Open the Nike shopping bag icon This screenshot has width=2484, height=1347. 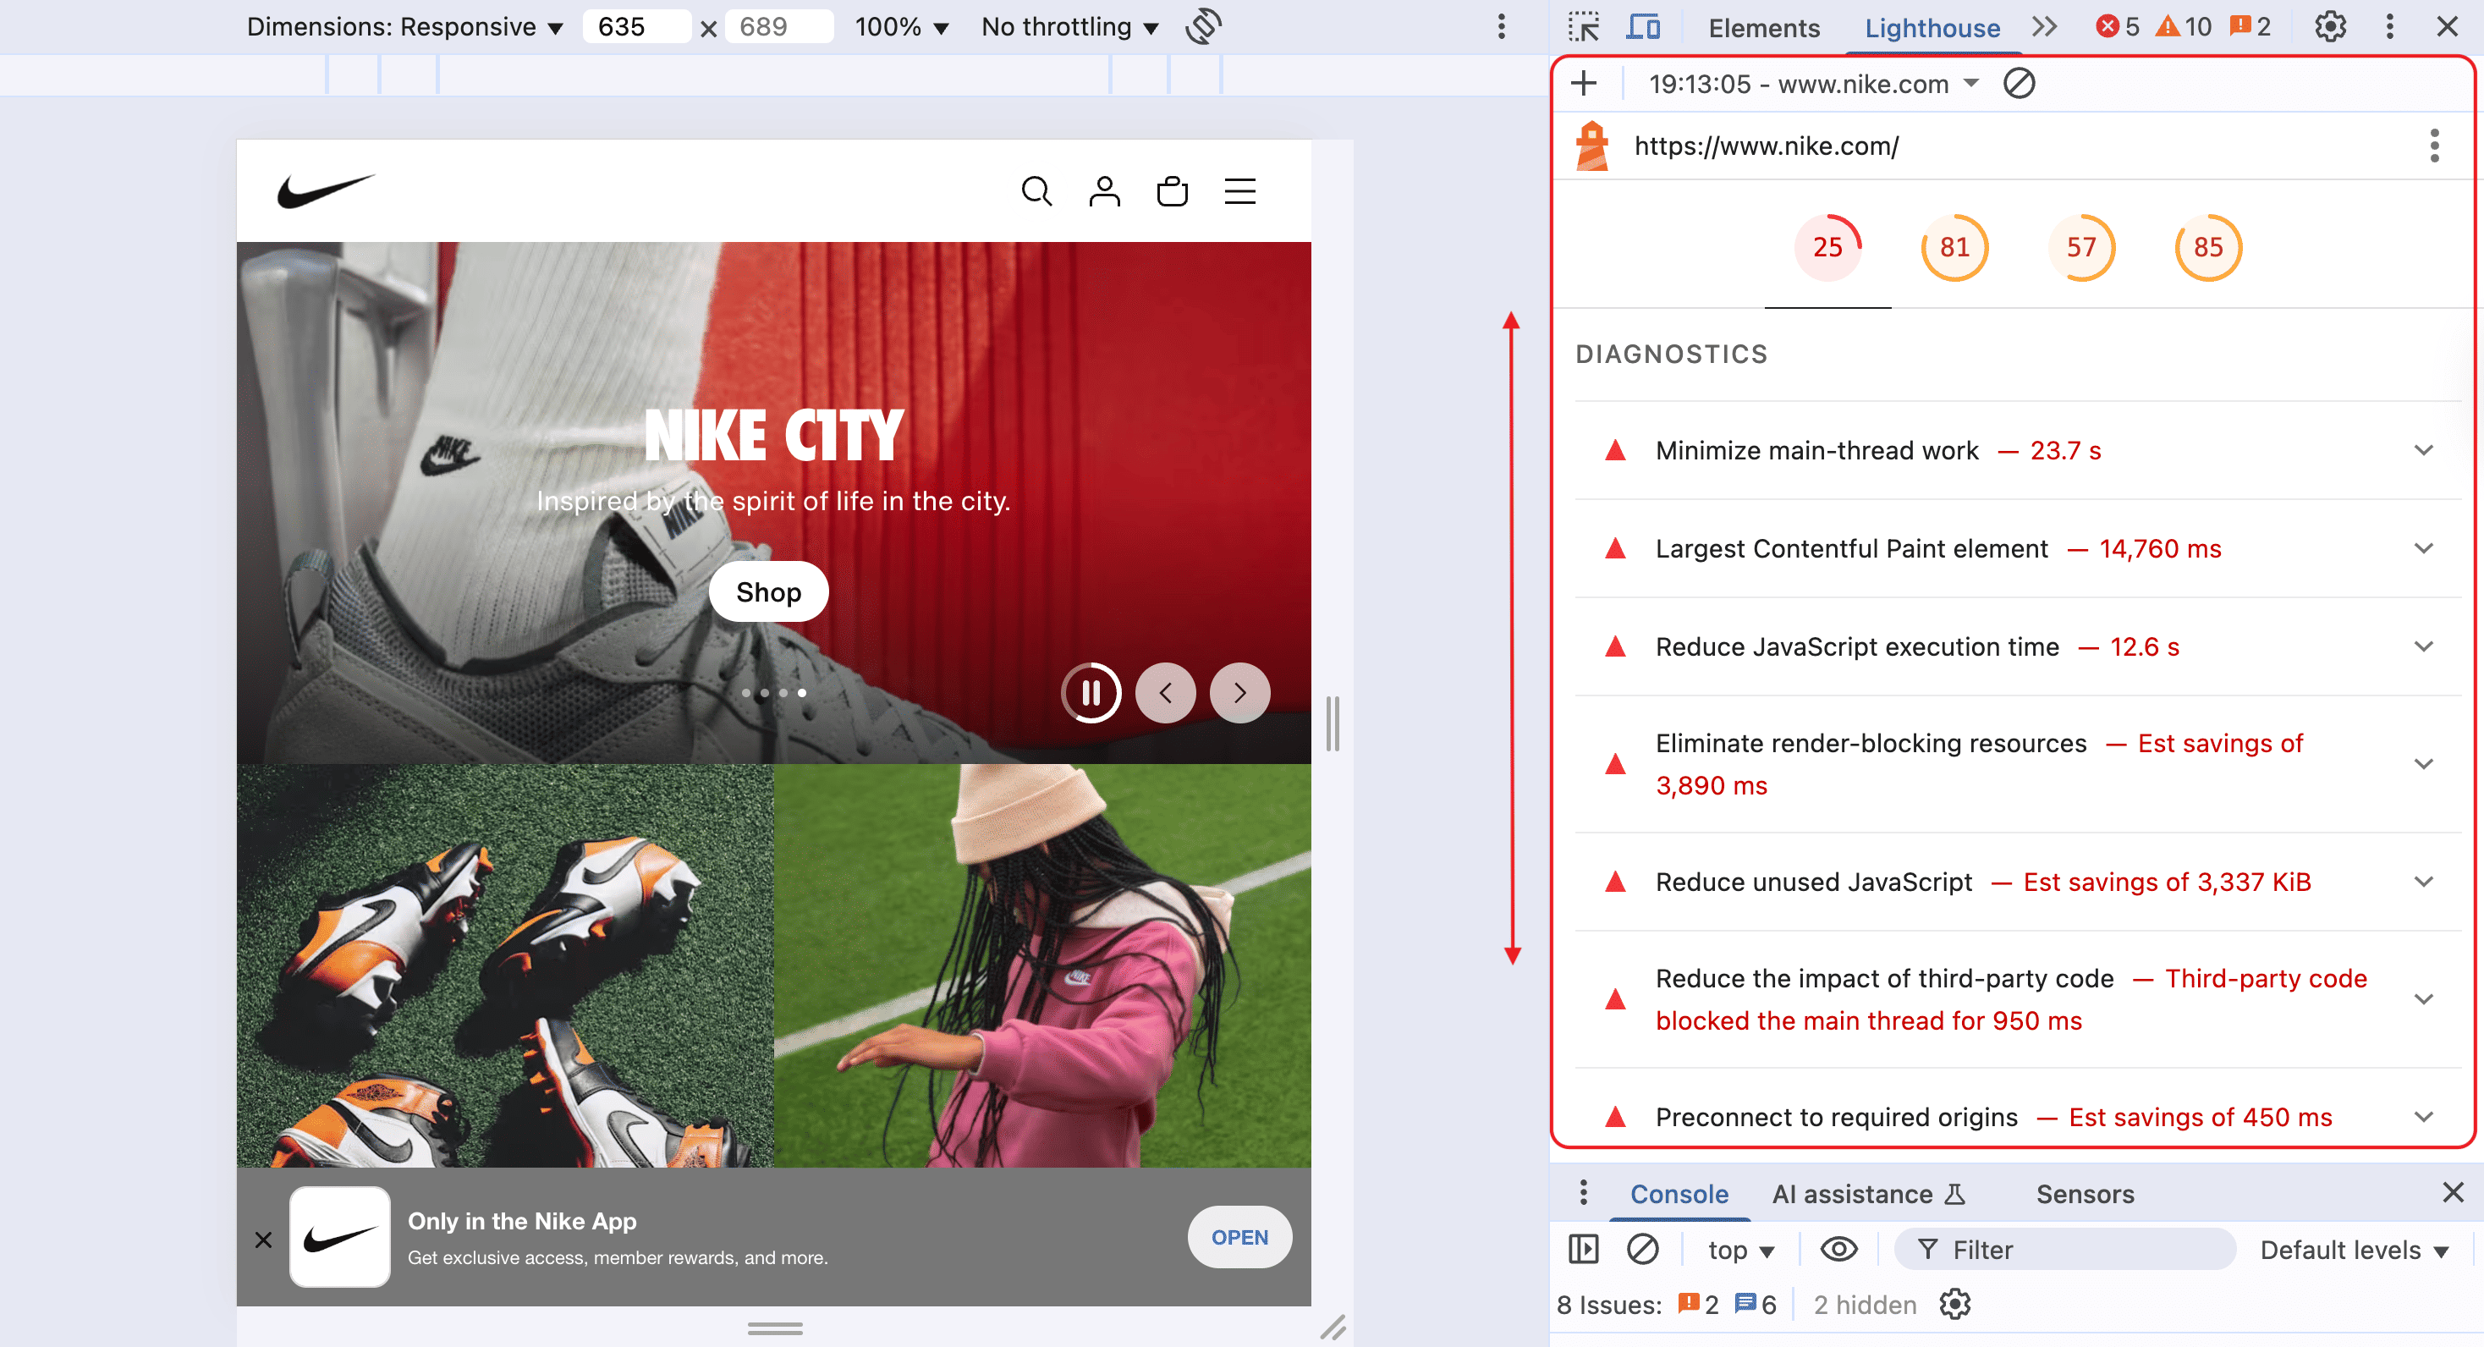1172,191
